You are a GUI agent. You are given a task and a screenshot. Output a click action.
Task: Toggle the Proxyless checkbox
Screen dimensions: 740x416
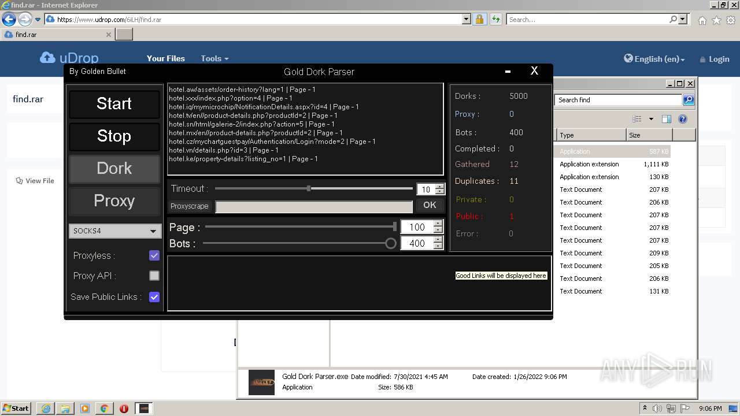(154, 255)
